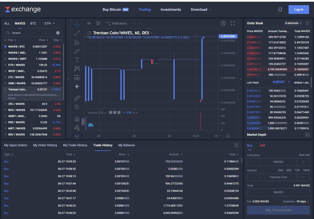Select the pattern drawing tool
The image size is (314, 219).
(x=77, y=68)
